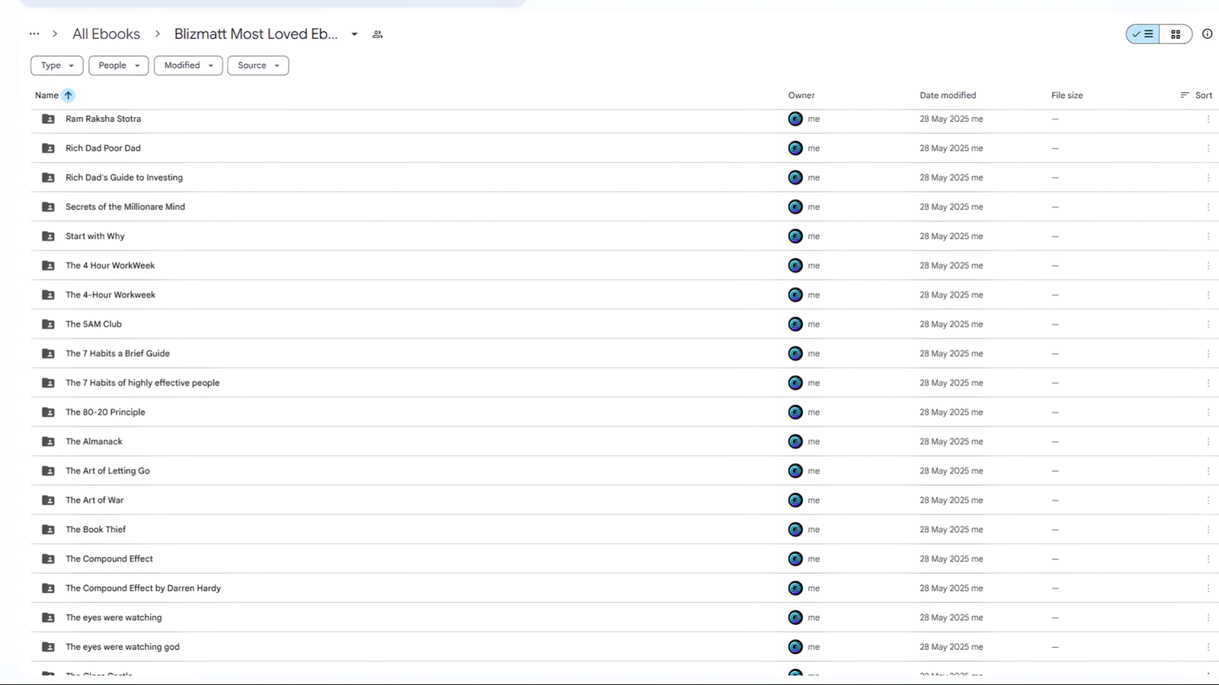Select the folder name Rich Dad's Guide to Investing
This screenshot has height=685, width=1219.
(x=124, y=177)
